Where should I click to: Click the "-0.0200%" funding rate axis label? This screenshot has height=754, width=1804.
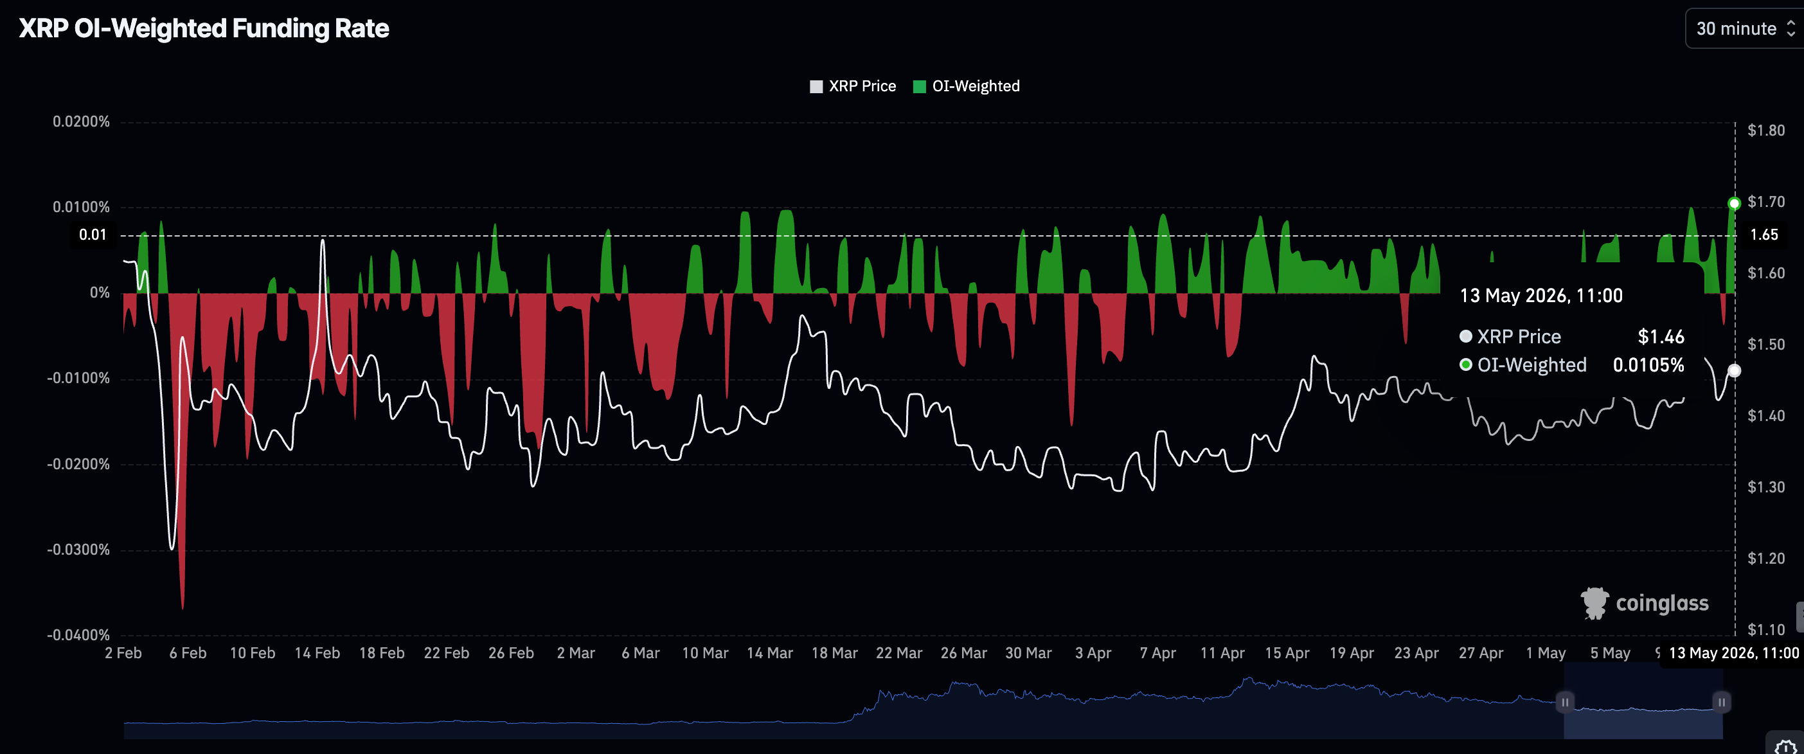[x=78, y=465]
